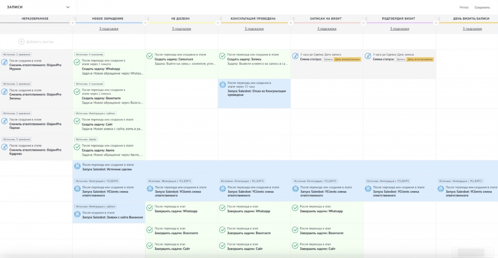Click plus circle icon beside Добавить триггер
Screen dimensions: 498x258
click(21, 41)
